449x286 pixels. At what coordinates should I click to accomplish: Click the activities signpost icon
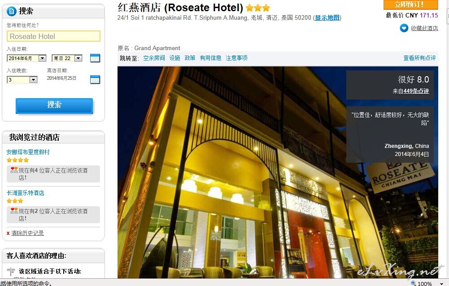(x=11, y=271)
